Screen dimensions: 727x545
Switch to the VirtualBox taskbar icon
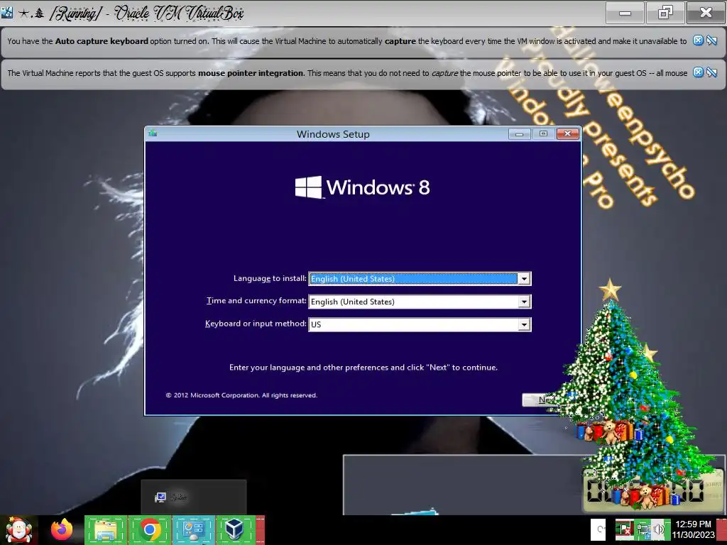(234, 530)
